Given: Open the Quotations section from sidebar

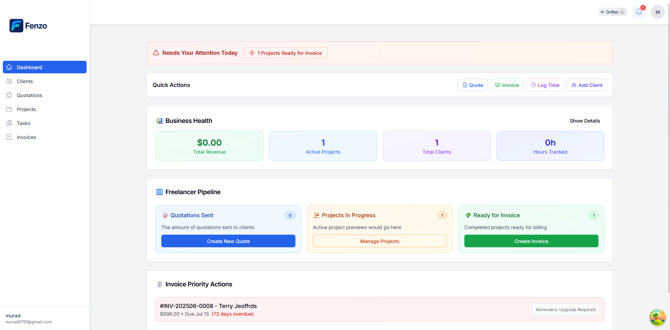Looking at the screenshot, I should (29, 95).
